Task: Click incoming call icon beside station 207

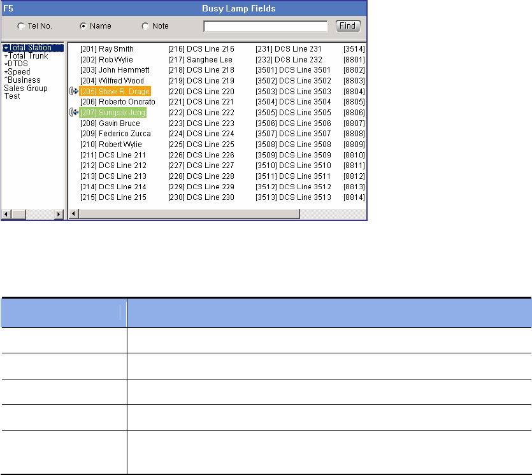Action: [x=73, y=113]
